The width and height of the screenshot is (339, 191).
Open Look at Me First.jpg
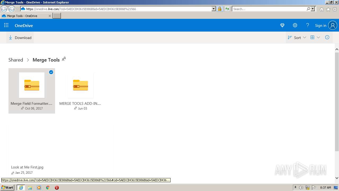[x=27, y=167]
